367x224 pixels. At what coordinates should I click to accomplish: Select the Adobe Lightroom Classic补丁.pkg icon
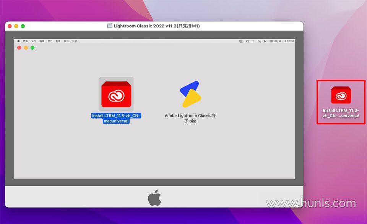click(190, 94)
